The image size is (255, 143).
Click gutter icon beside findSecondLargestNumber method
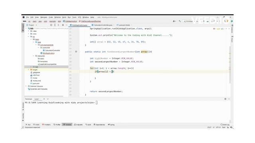click(76, 52)
